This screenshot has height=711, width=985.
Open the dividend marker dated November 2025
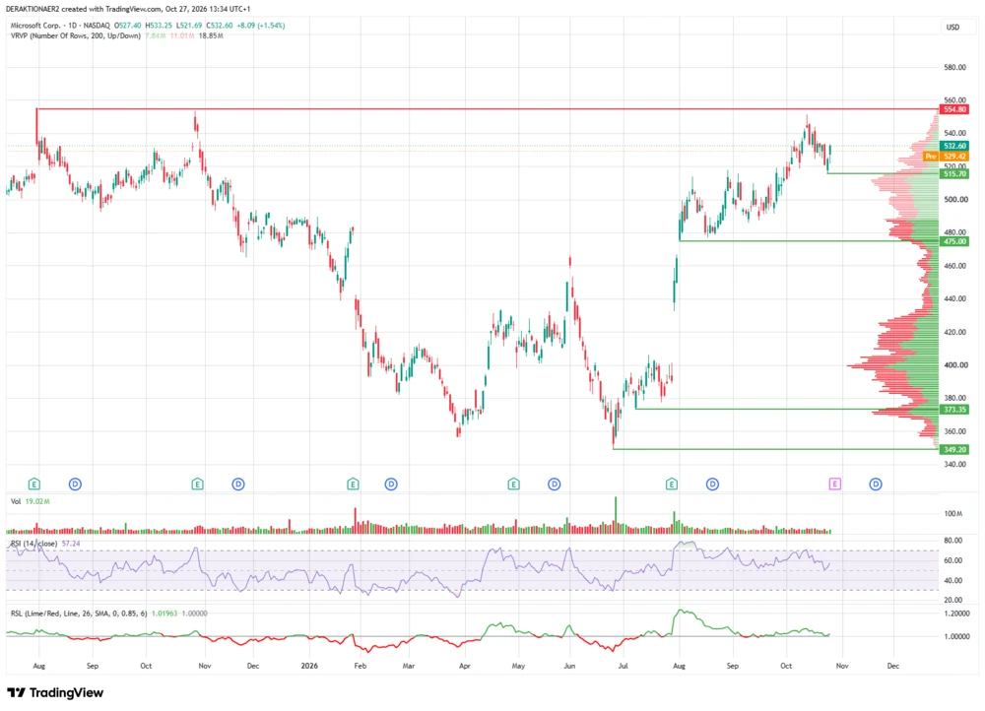coord(238,484)
